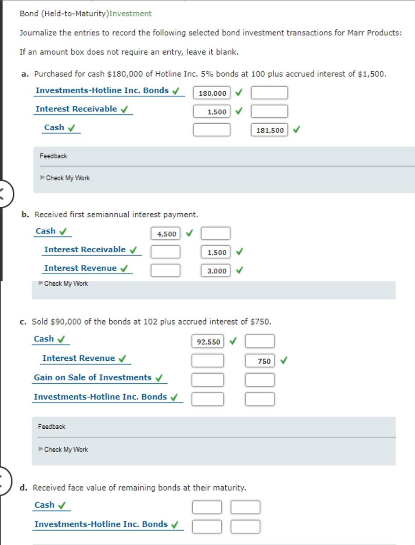Click the upper left navigation chevron circle

pyautogui.click(x=4, y=192)
